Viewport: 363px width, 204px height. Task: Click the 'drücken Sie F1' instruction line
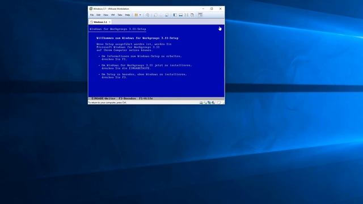[115, 59]
